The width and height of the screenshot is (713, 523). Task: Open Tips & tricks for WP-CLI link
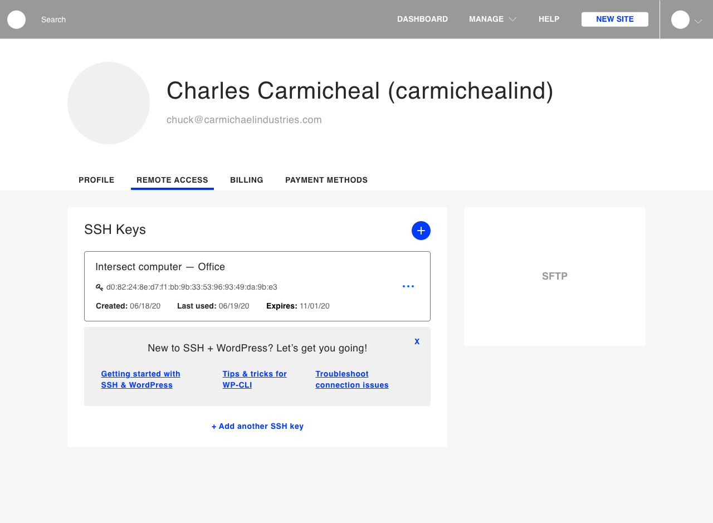click(x=255, y=379)
